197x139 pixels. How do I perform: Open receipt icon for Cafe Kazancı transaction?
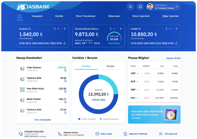point(65,71)
